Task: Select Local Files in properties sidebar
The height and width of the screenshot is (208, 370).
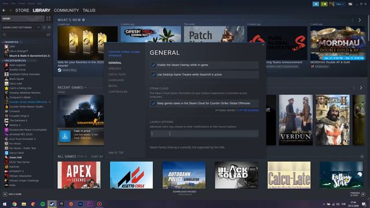Action: (117, 75)
